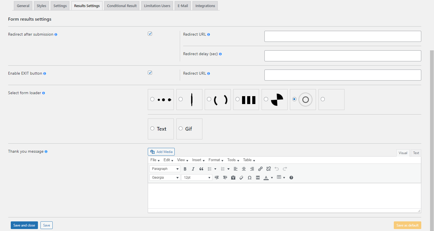Click info icon beside Redirect delay (sec)
Viewport: 434px width, 231px height.
(220, 54)
